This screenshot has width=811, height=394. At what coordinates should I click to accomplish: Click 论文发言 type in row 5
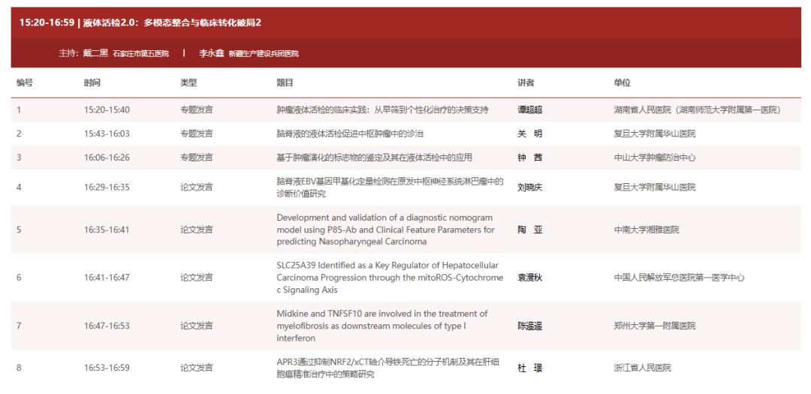(x=197, y=230)
